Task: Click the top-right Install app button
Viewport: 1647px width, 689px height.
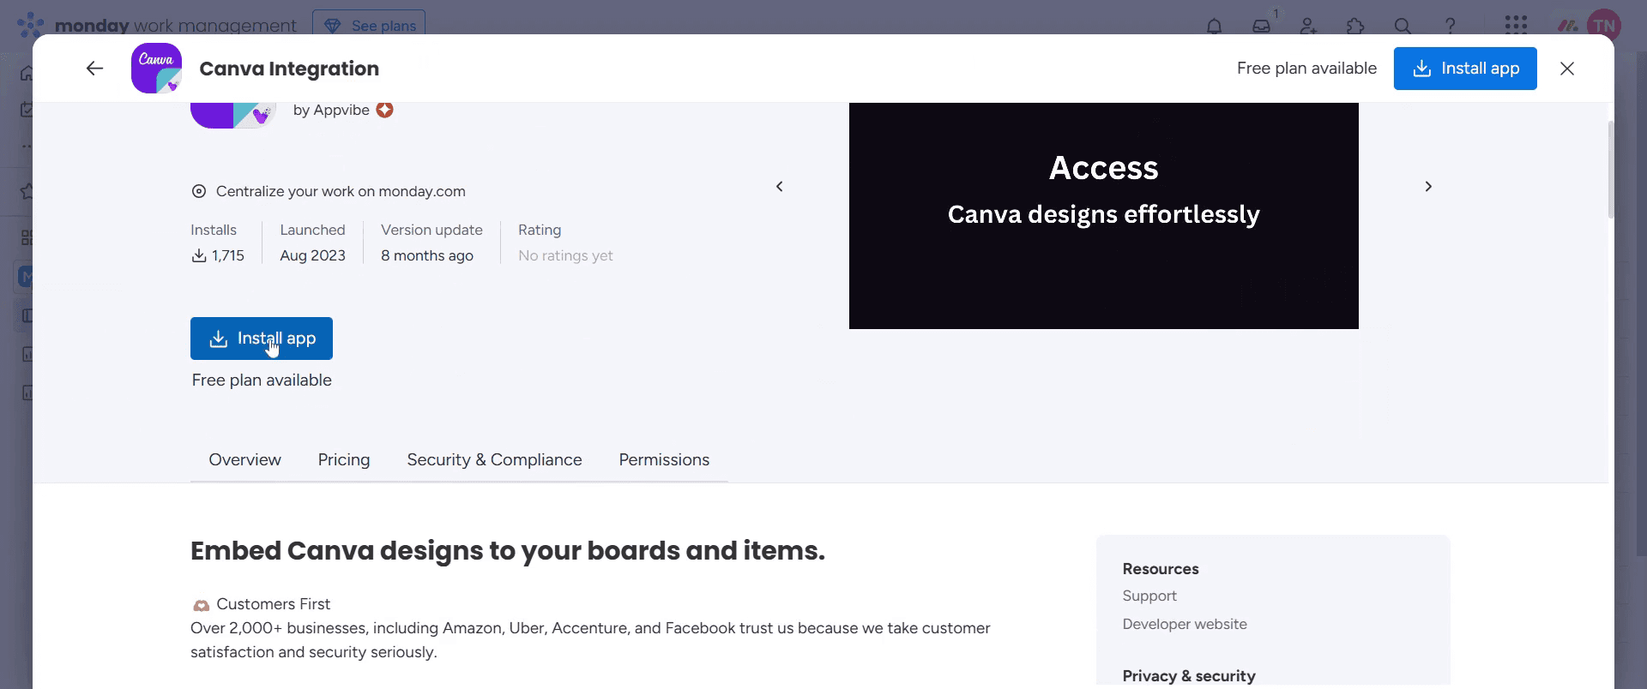Action: [x=1465, y=69]
